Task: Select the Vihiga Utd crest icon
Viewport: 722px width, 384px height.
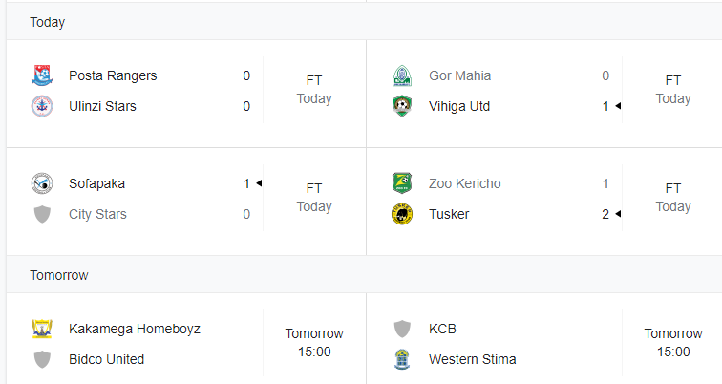Action: coord(402,106)
